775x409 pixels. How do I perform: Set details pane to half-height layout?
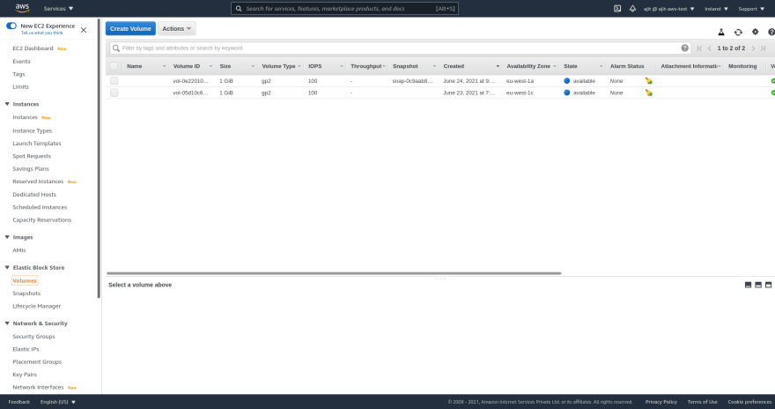758,285
